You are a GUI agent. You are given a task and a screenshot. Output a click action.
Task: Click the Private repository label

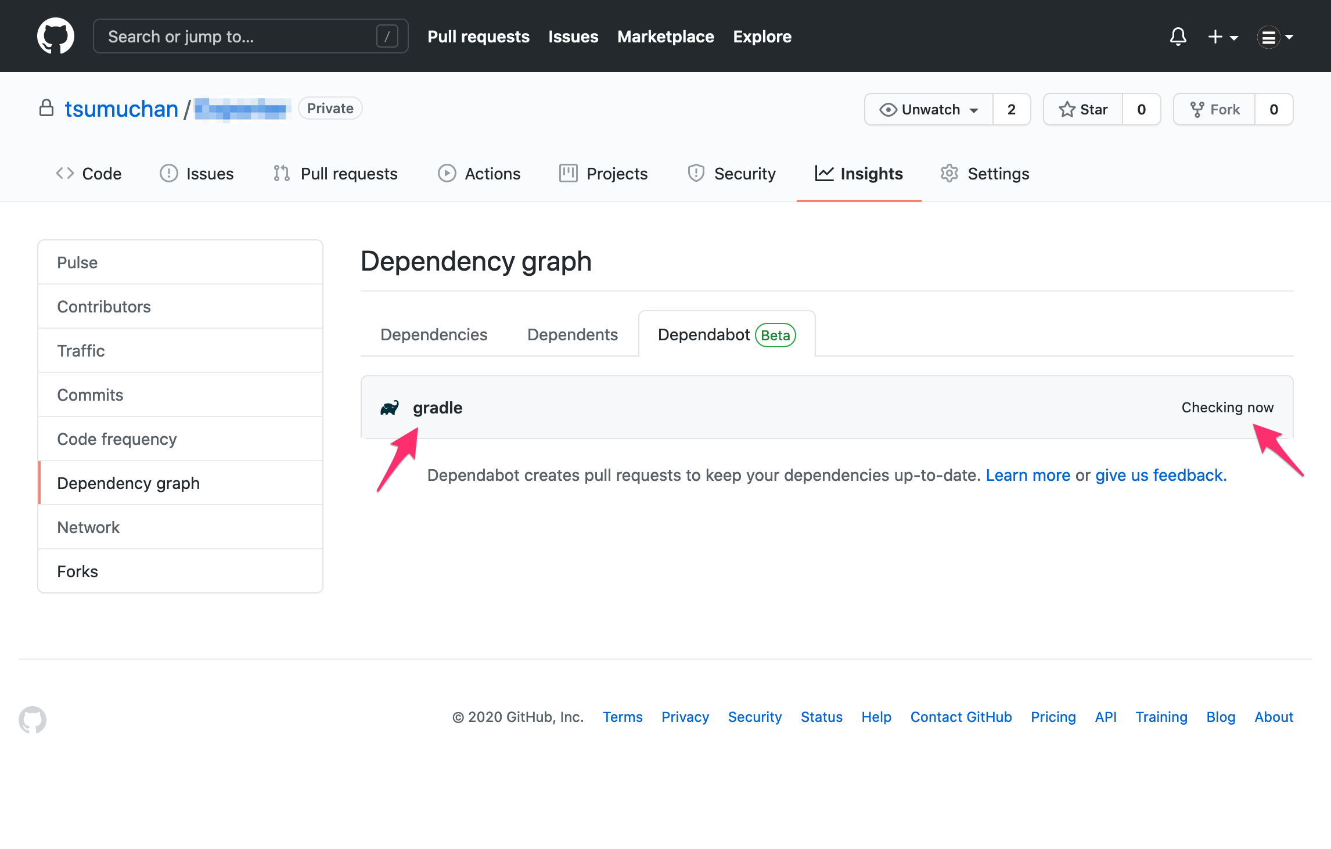[330, 108]
